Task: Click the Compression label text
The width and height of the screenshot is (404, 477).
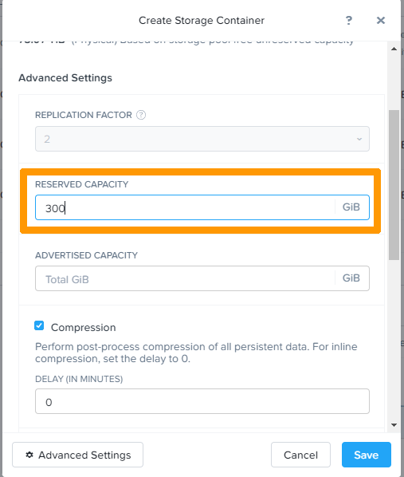Action: pos(84,328)
